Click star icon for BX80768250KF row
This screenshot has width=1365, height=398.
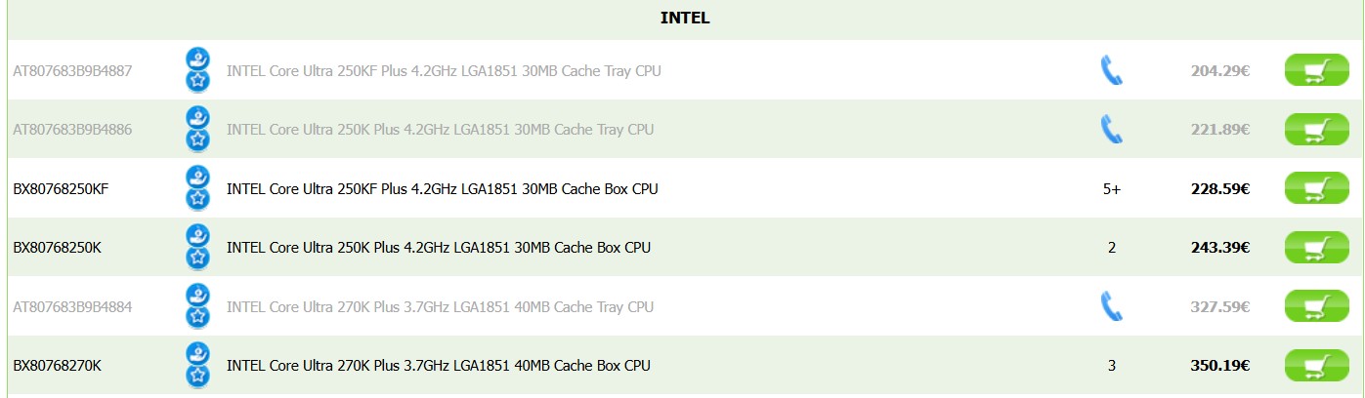coord(198,199)
